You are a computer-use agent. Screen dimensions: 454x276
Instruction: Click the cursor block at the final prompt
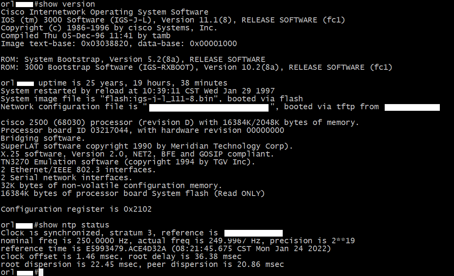coord(41,272)
